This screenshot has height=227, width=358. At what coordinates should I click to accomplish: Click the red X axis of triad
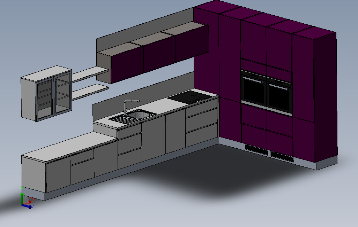[x=28, y=203]
